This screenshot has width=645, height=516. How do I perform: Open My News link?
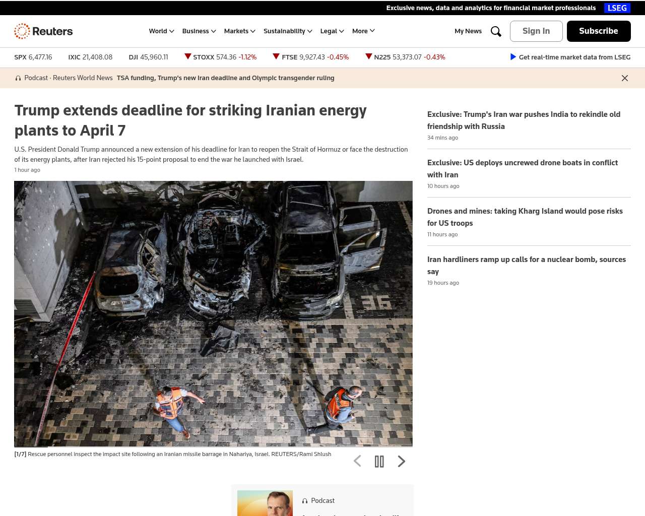pos(468,31)
